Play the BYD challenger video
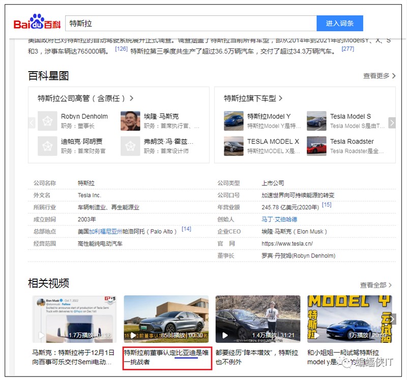Screen dimensions: 407x380 point(166,319)
